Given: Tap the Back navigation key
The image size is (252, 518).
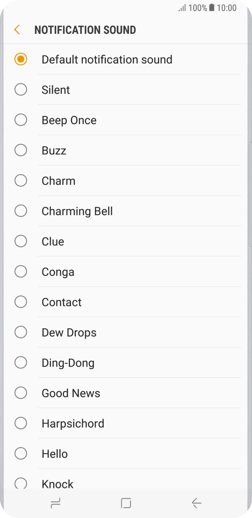Looking at the screenshot, I should tap(196, 503).
